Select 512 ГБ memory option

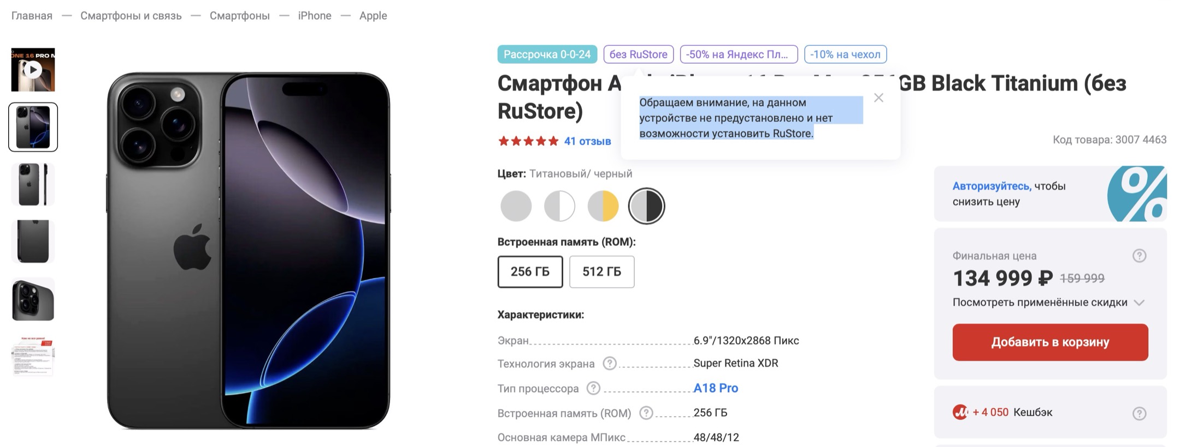601,271
